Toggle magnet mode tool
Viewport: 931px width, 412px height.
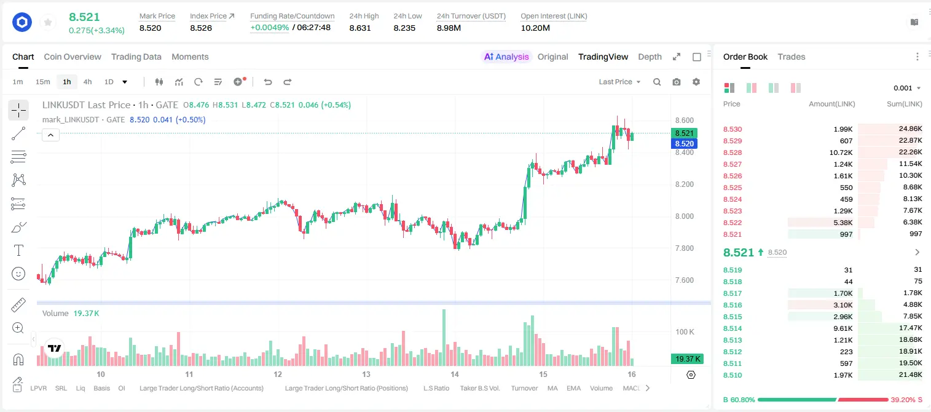(x=18, y=359)
